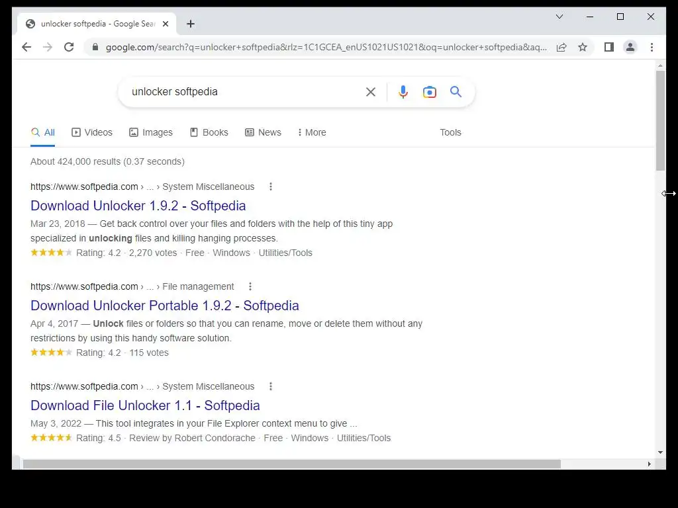Open Download Unlocker 1.9.2 - Softpedia link
The image size is (678, 508).
[x=138, y=206]
